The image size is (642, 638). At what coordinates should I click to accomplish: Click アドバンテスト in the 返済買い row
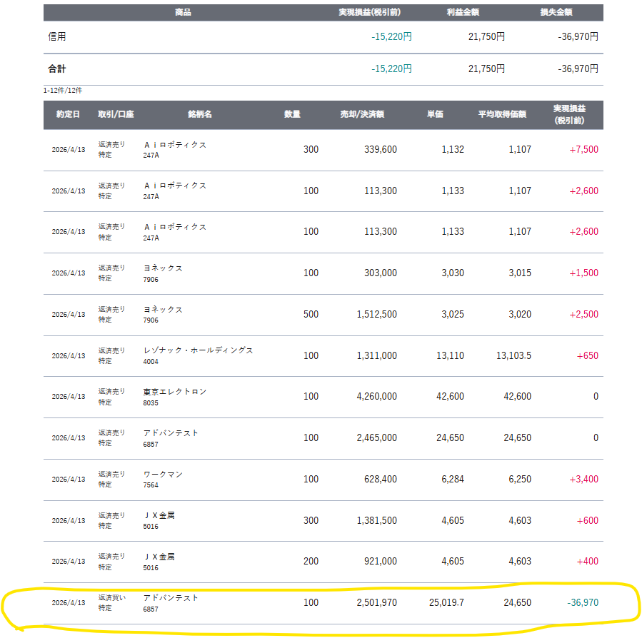click(171, 597)
